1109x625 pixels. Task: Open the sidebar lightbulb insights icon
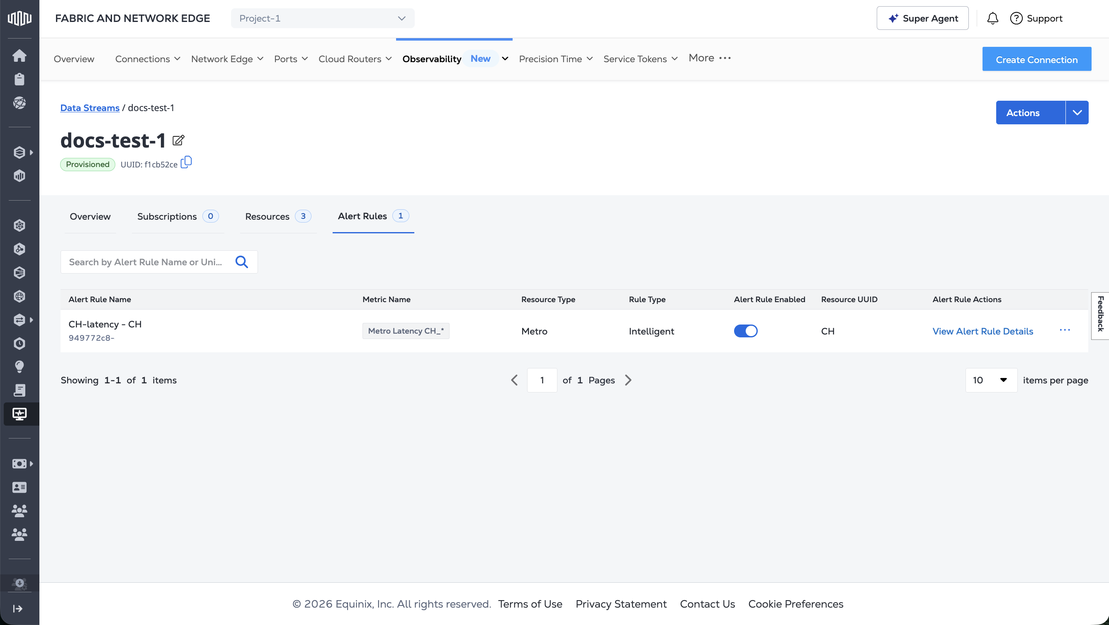click(x=19, y=366)
